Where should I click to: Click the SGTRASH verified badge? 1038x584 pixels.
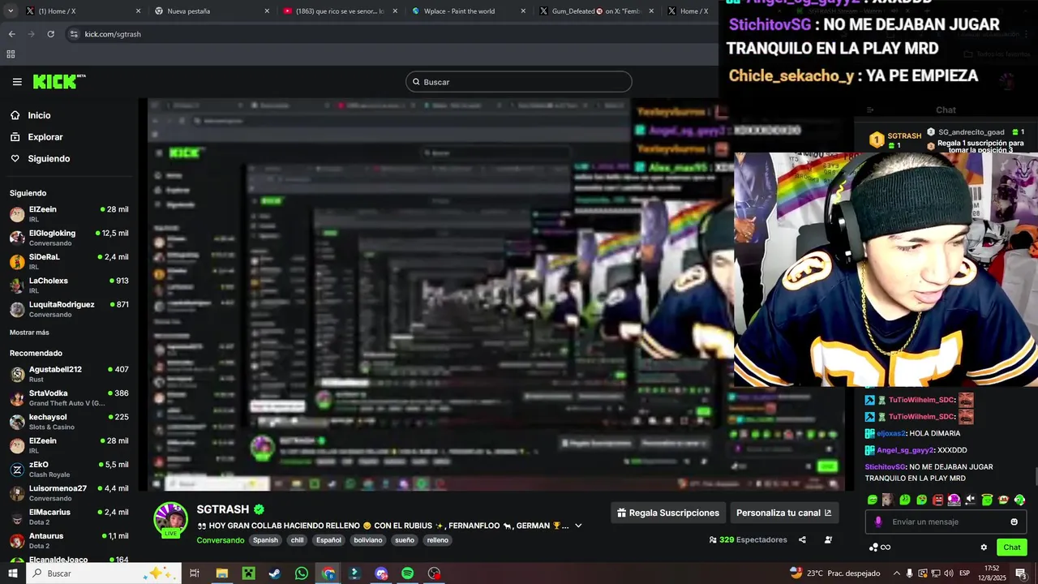coord(259,510)
